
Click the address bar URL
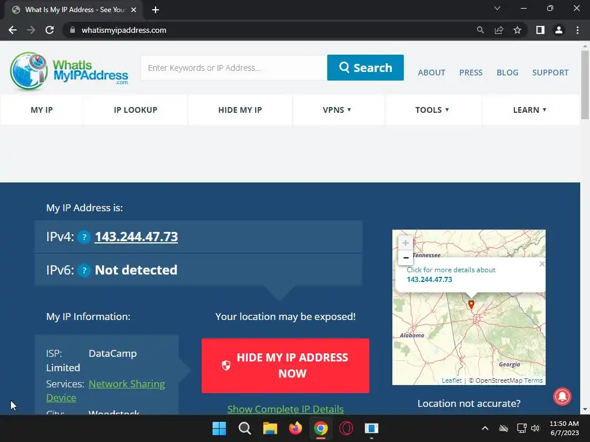(x=124, y=30)
